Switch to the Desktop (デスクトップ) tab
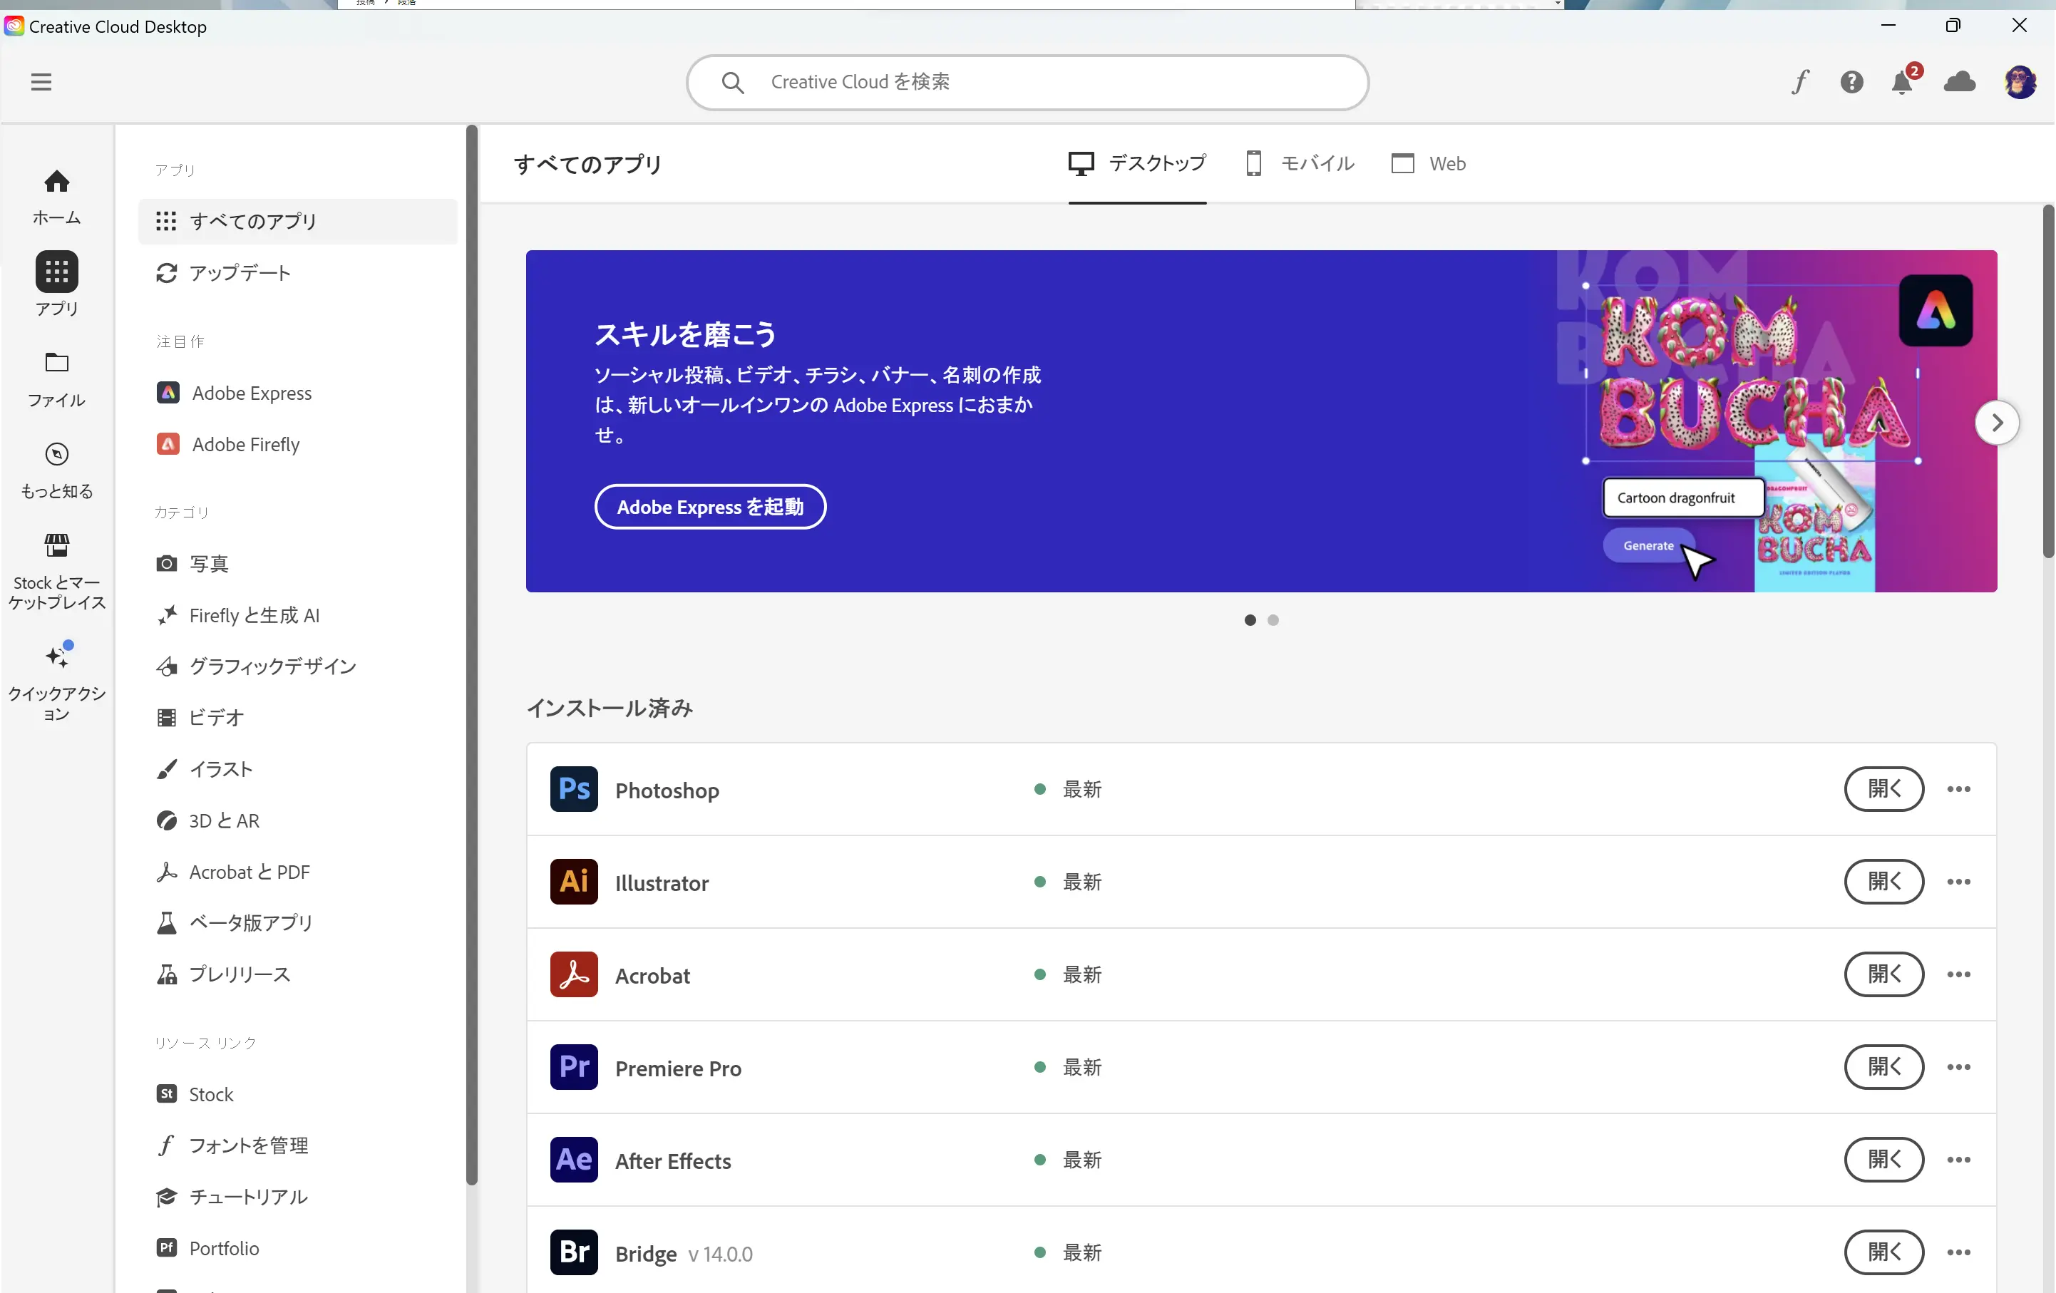 point(1137,163)
